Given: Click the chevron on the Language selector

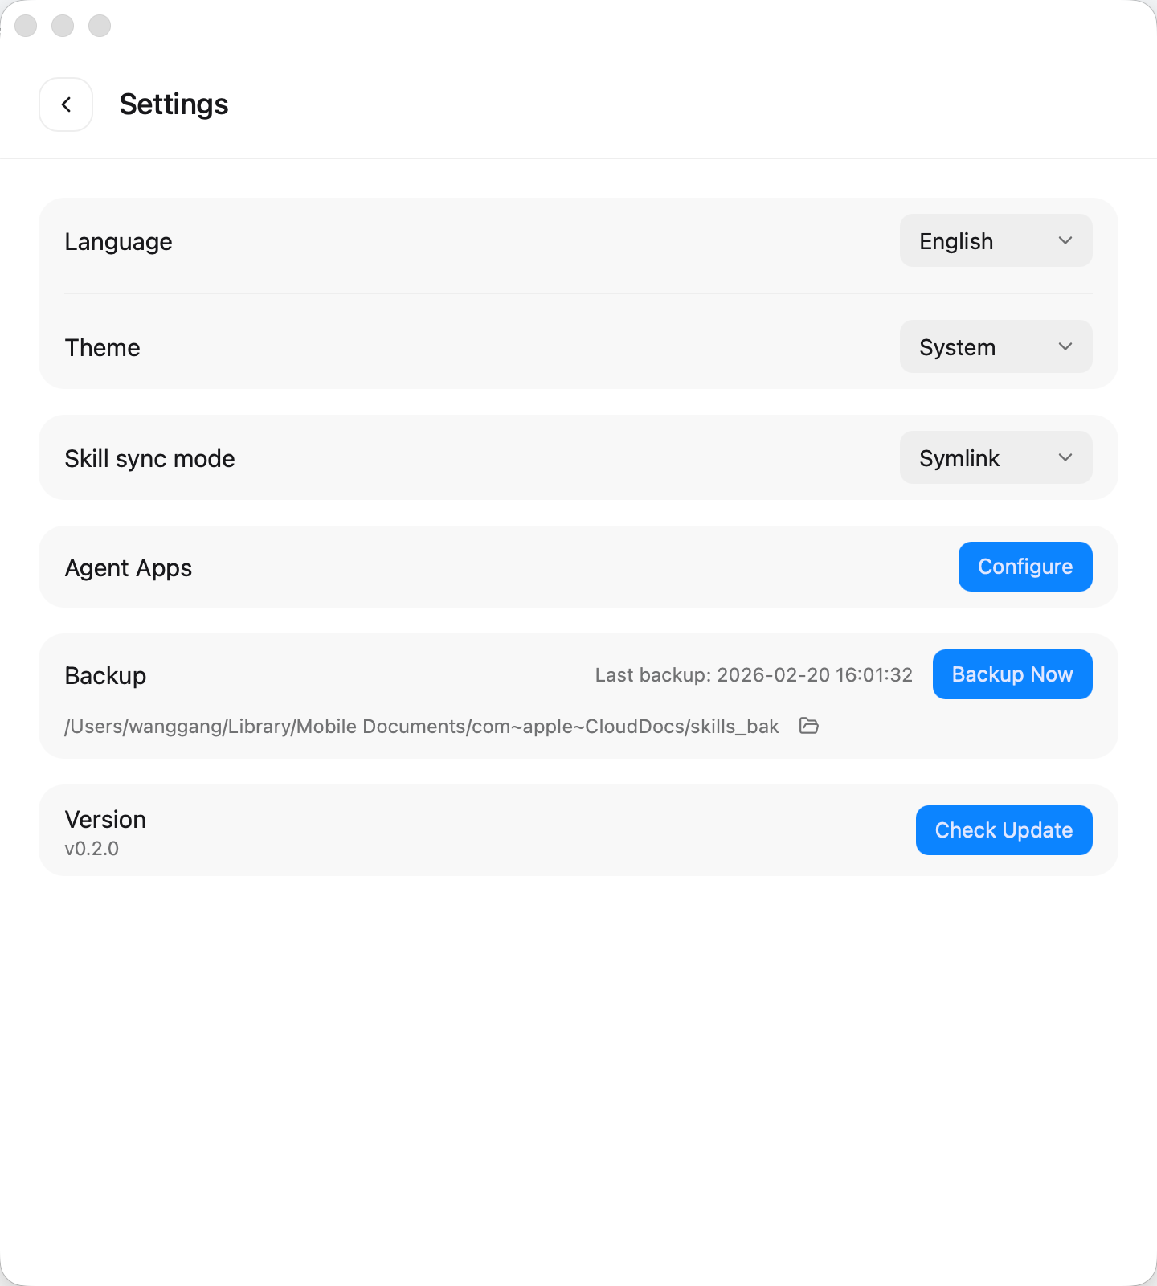Looking at the screenshot, I should pyautogui.click(x=1065, y=240).
